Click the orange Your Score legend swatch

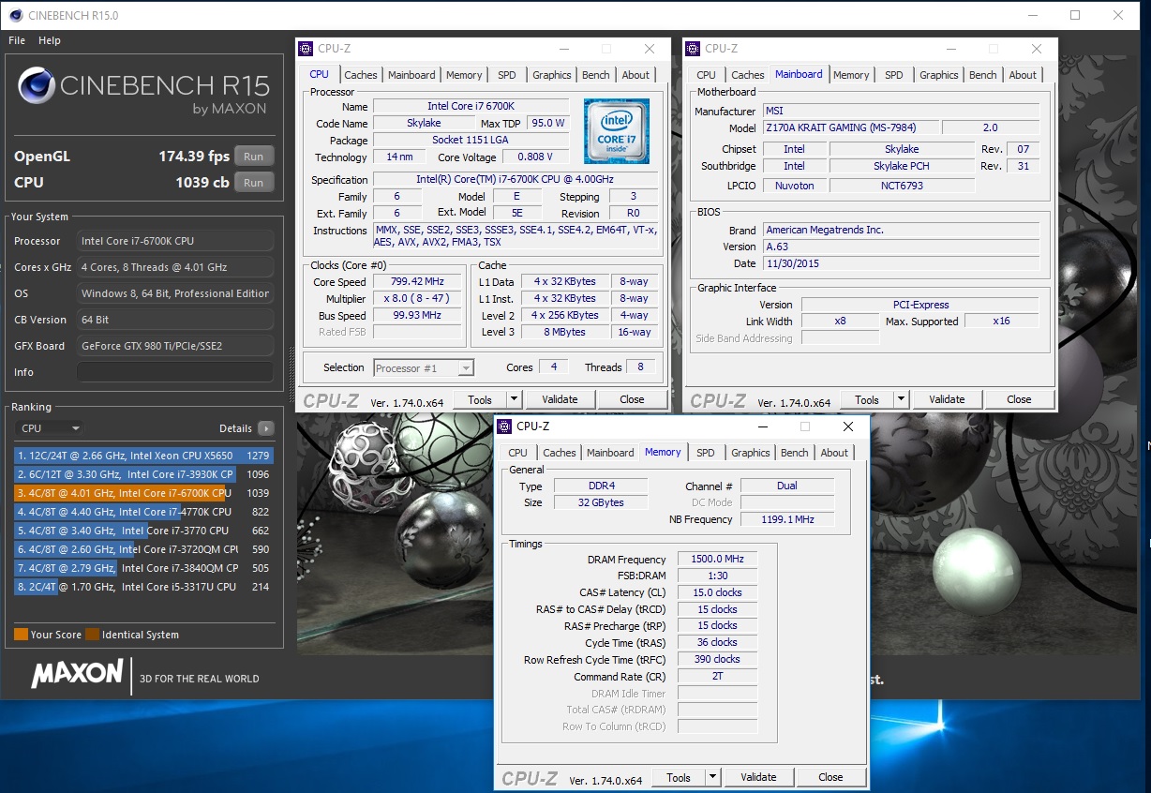[x=21, y=635]
